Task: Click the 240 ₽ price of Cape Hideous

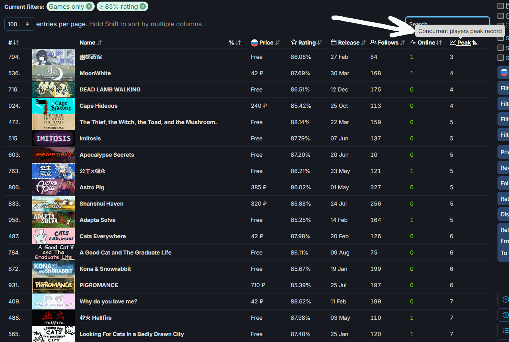Action: pyautogui.click(x=259, y=106)
